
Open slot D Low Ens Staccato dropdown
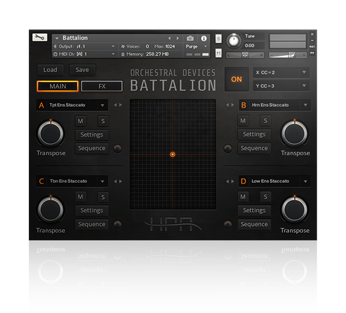[x=274, y=182]
